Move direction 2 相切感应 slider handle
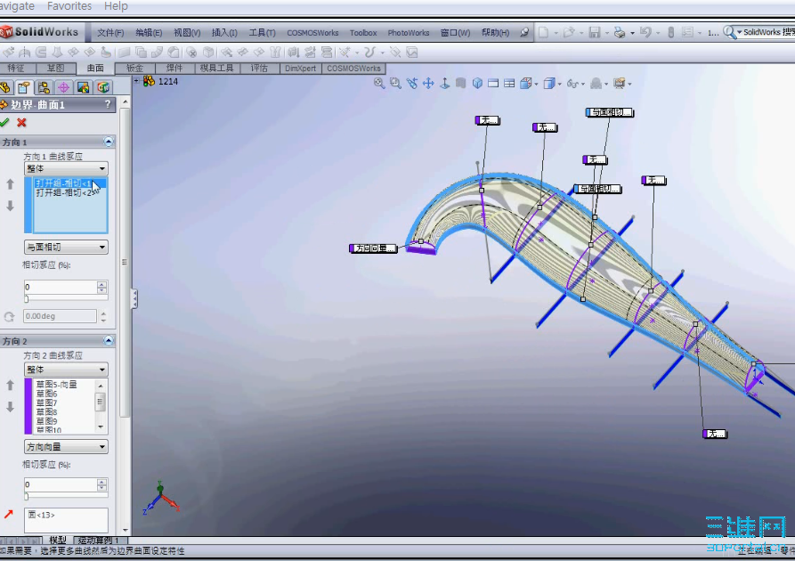This screenshot has height=561, width=795. click(27, 496)
